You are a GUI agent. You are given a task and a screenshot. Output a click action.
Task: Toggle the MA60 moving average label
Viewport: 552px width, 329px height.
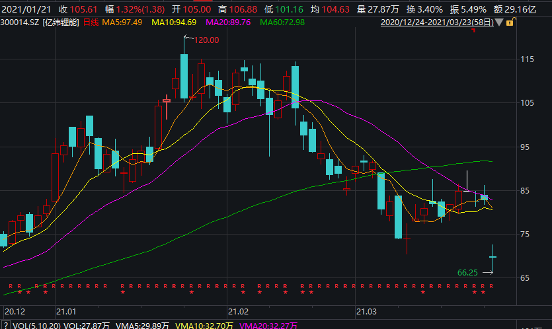pyautogui.click(x=283, y=22)
